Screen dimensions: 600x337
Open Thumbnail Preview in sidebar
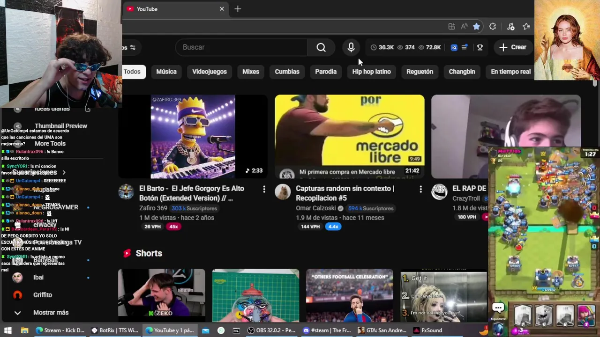tap(61, 126)
